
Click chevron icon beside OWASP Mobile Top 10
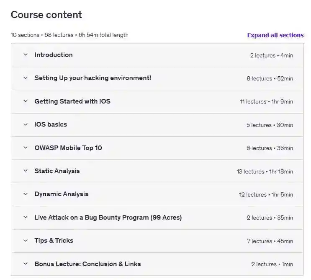pos(26,148)
